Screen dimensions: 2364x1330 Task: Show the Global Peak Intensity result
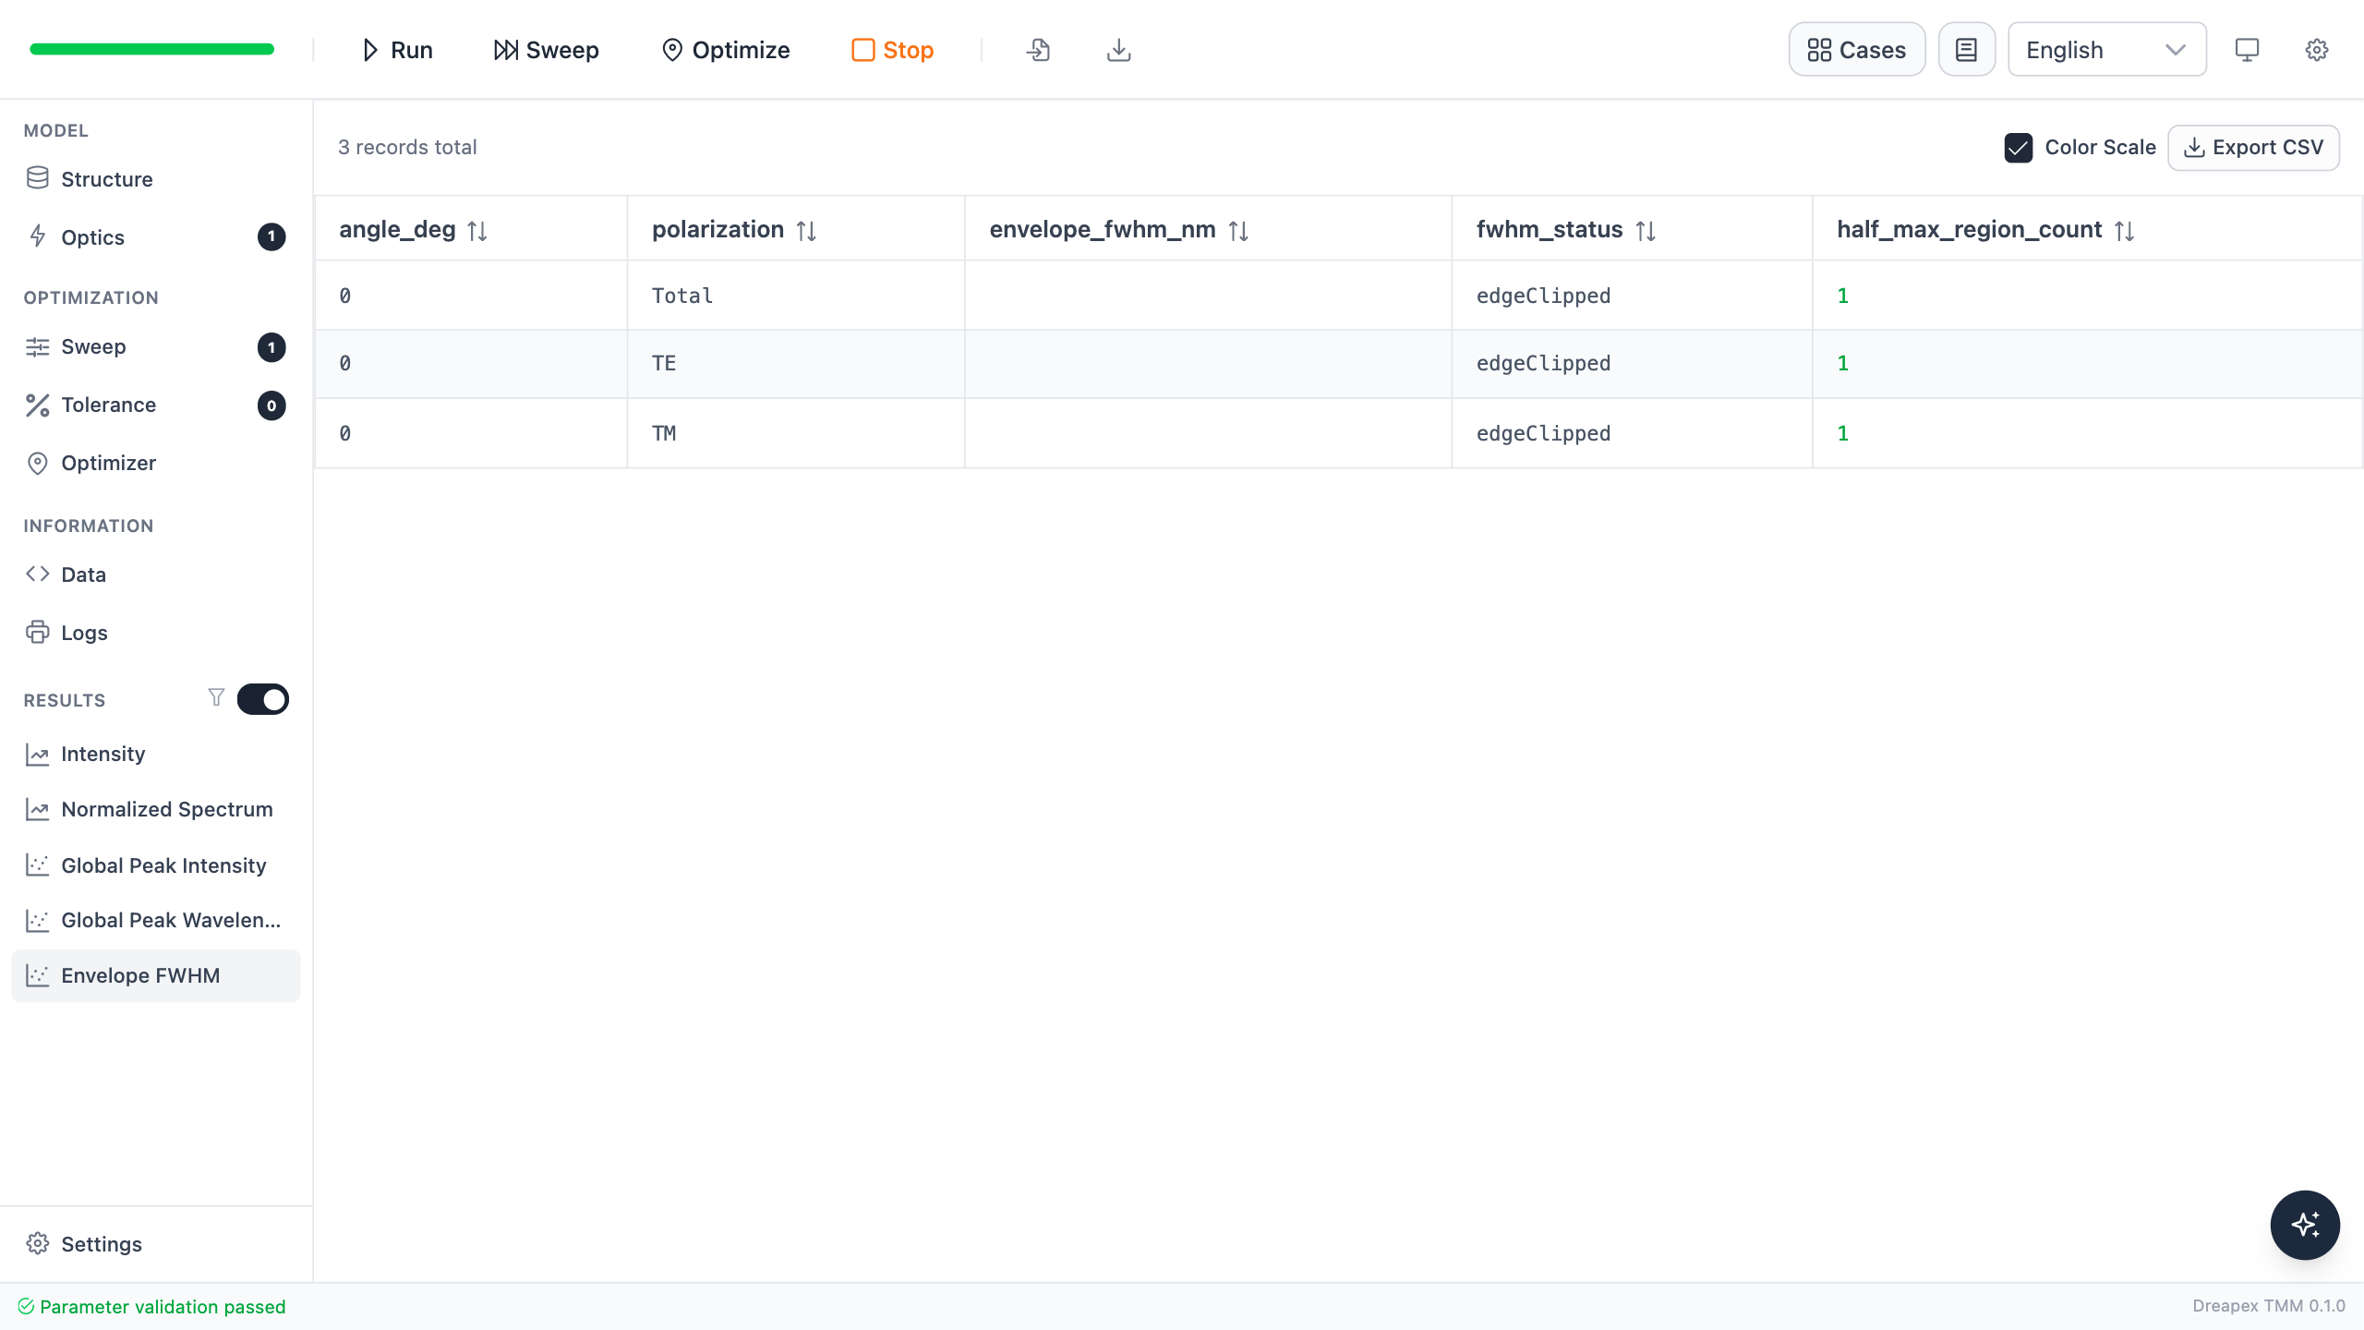(155, 865)
